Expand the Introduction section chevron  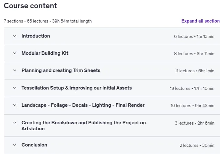click(15, 36)
